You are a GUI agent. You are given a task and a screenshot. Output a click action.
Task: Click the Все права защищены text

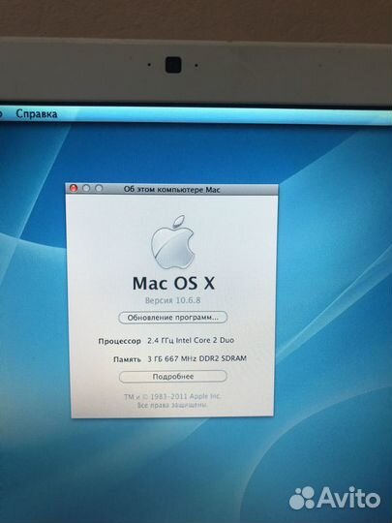pos(172,405)
